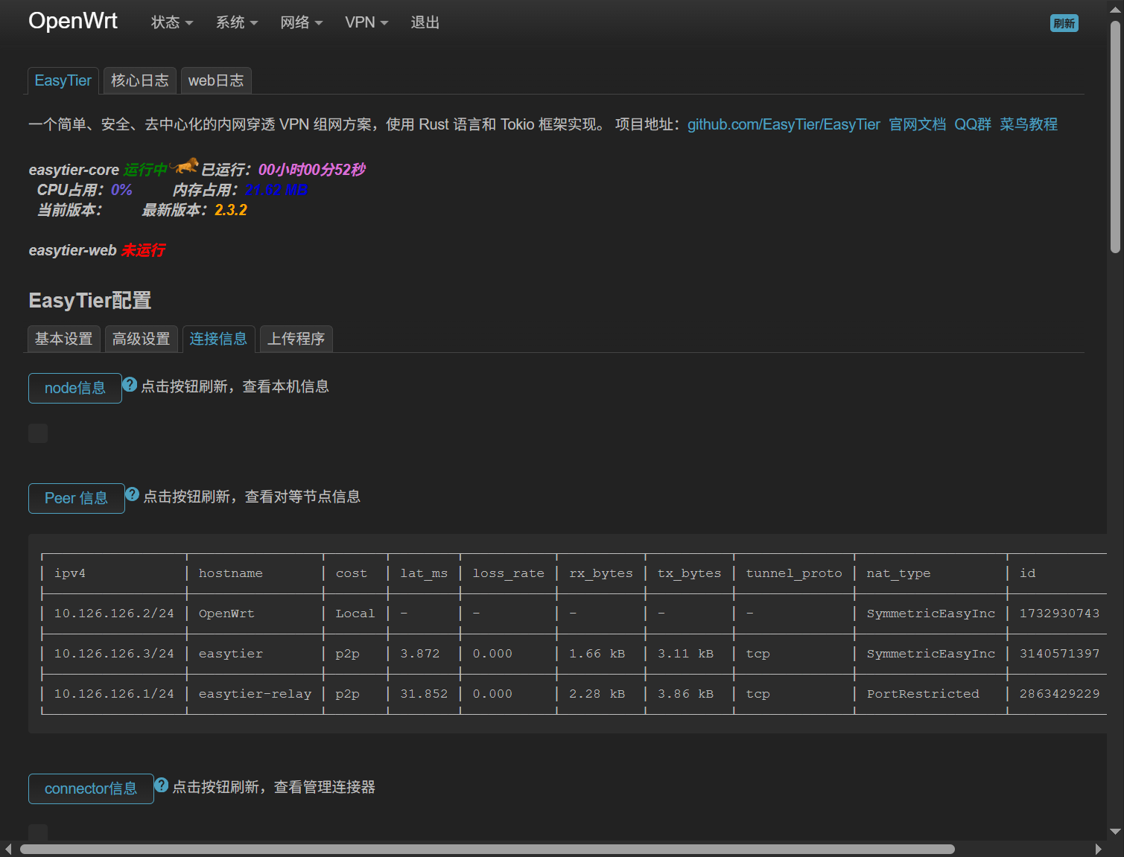Image resolution: width=1124 pixels, height=857 pixels.
Task: Click the 刷新 badge in header
Action: [1064, 23]
